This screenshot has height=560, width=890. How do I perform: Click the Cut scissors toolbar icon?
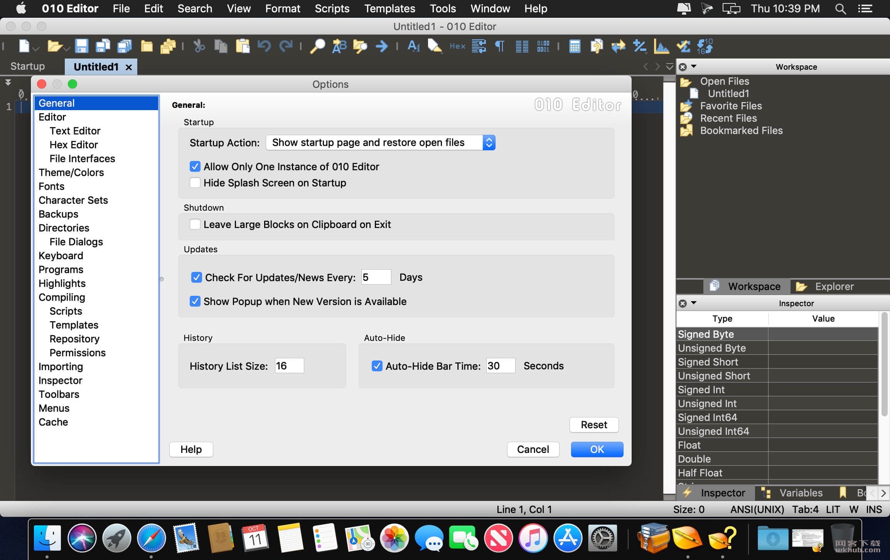199,46
